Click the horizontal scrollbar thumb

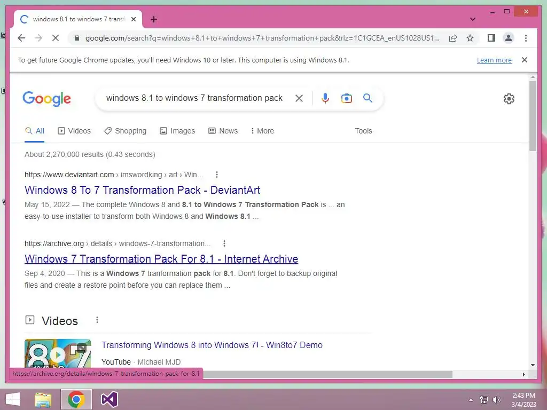tap(328, 374)
